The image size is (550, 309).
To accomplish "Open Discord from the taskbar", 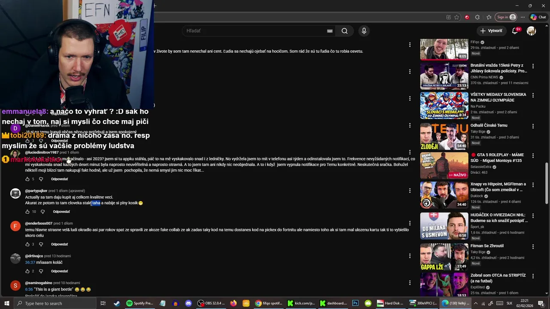I will click(188, 303).
